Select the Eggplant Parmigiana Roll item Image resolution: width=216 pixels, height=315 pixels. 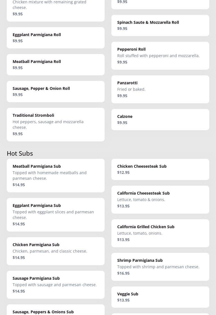click(x=56, y=38)
